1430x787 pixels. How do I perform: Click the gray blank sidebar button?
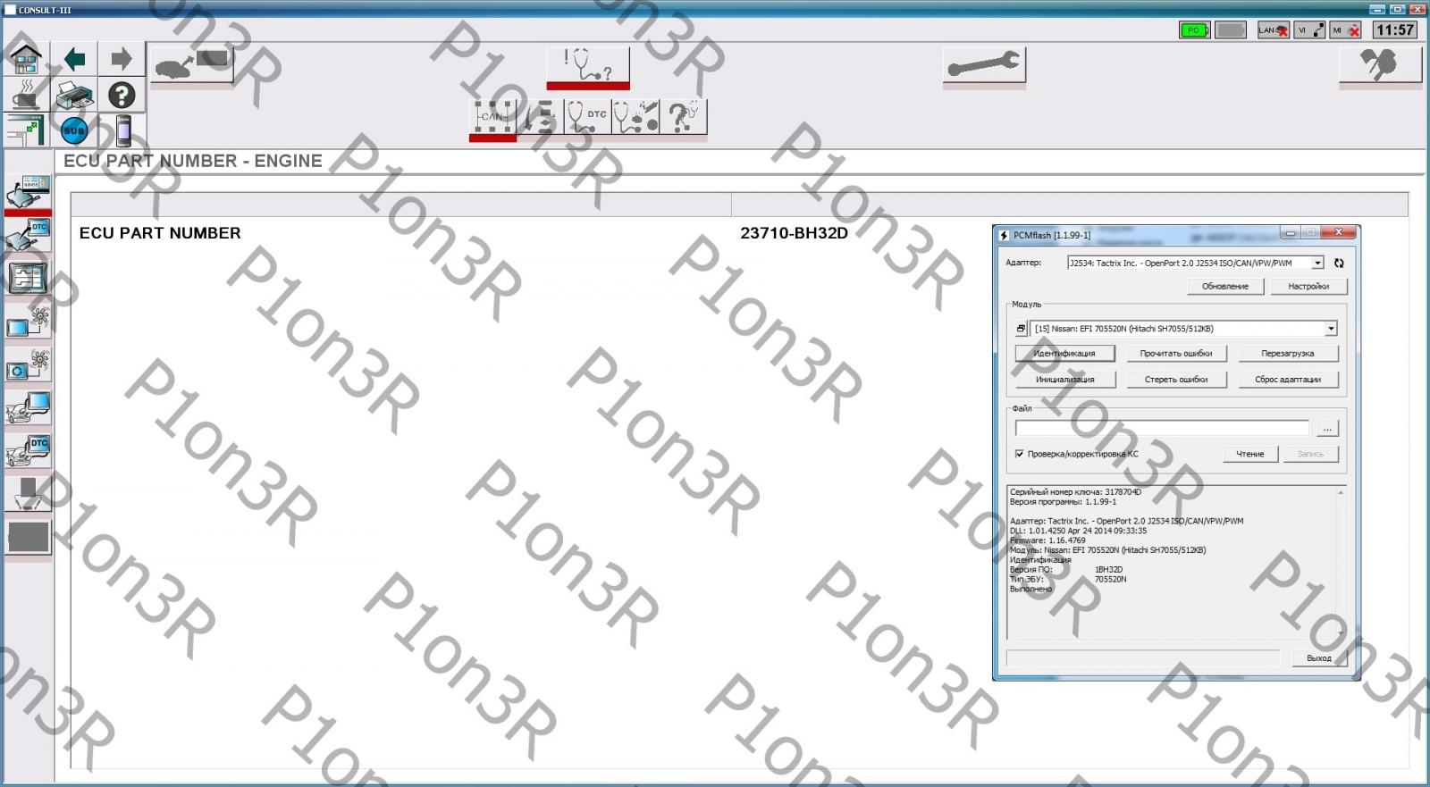pos(28,537)
